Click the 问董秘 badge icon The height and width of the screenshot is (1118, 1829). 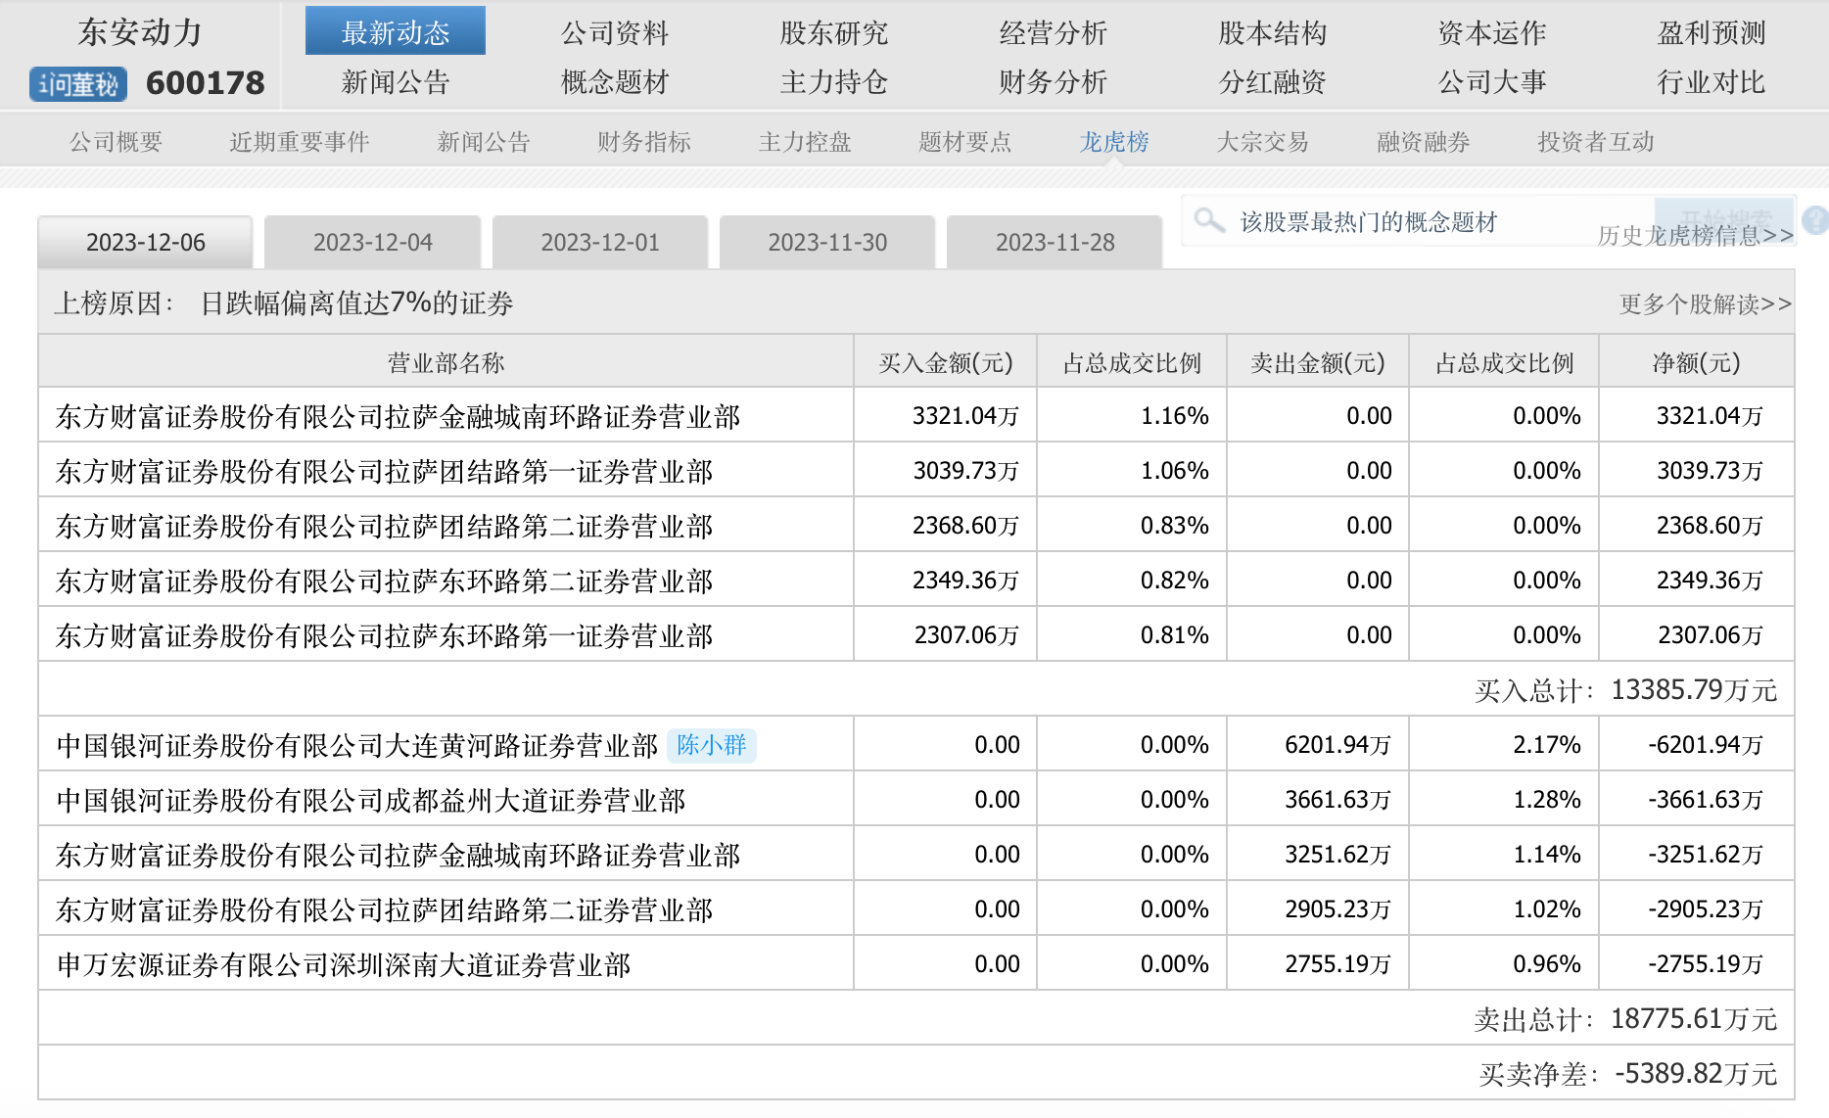pos(78,84)
